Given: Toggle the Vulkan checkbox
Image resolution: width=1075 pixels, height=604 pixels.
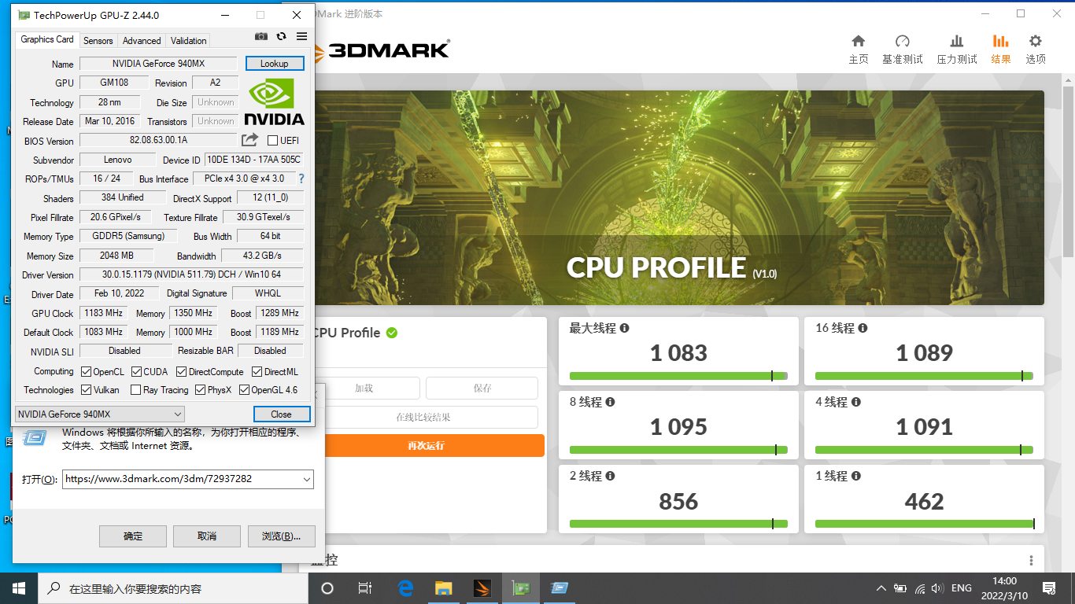Looking at the screenshot, I should click(87, 389).
